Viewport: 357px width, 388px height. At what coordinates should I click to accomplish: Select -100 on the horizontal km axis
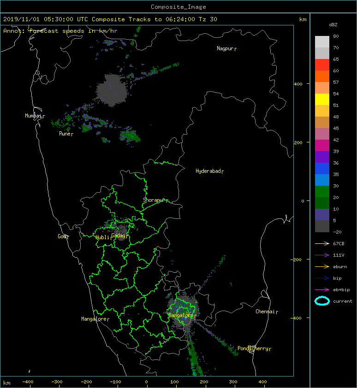115,382
